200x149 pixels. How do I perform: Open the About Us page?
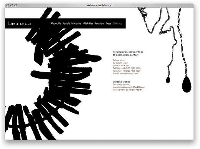click(56, 23)
